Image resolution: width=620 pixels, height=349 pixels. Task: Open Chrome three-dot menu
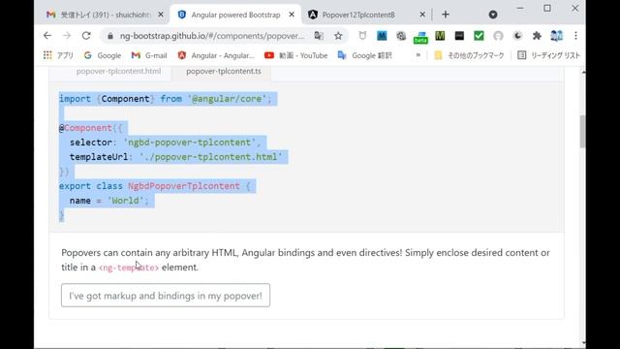[575, 36]
